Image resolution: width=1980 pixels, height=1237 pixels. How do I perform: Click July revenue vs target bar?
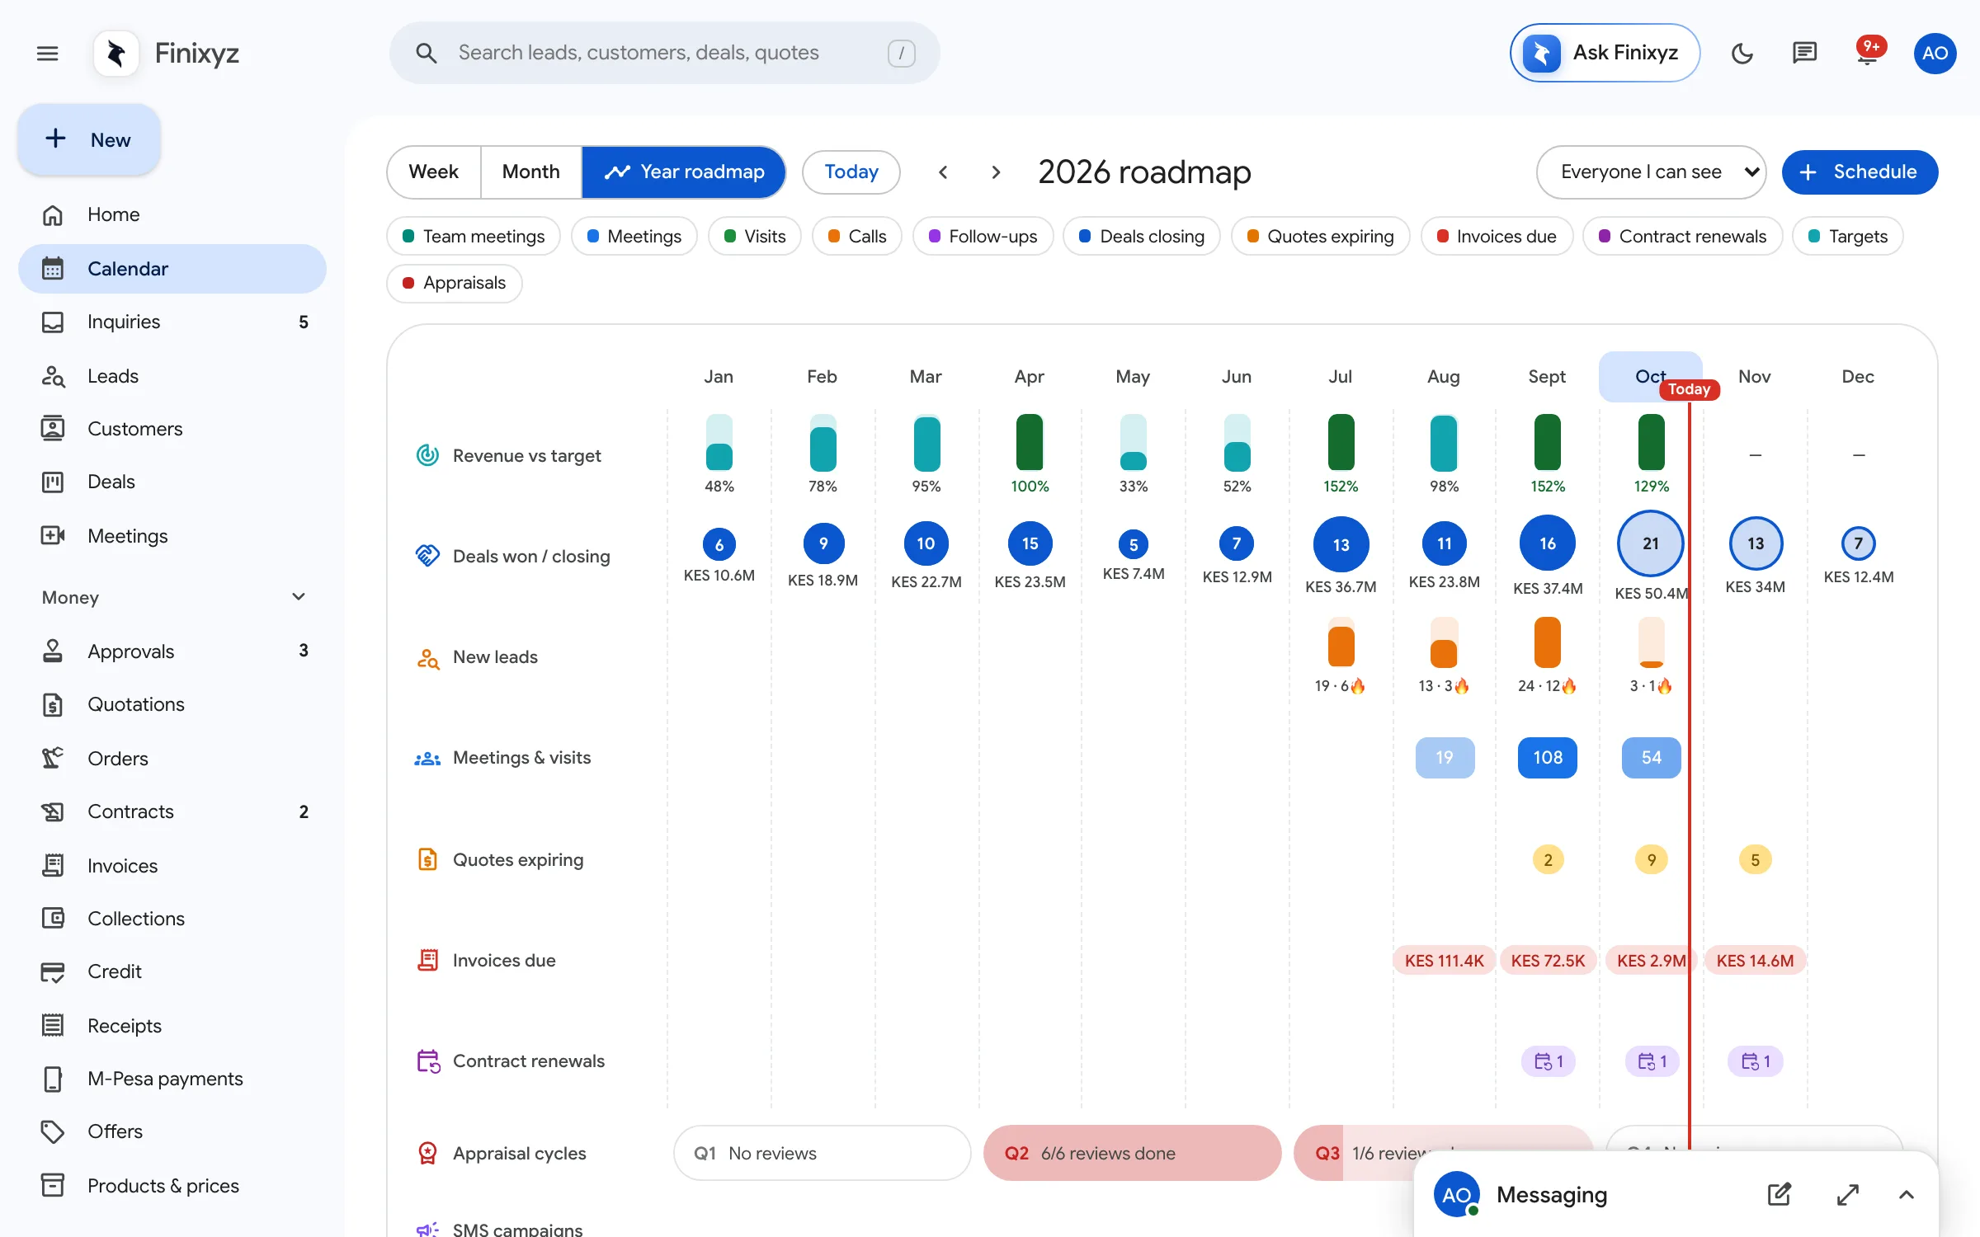click(x=1341, y=442)
